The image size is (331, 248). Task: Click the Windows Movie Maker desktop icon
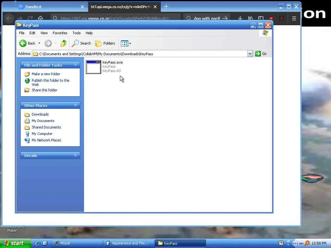point(12,229)
